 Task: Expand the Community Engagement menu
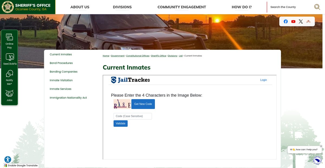(x=182, y=7)
